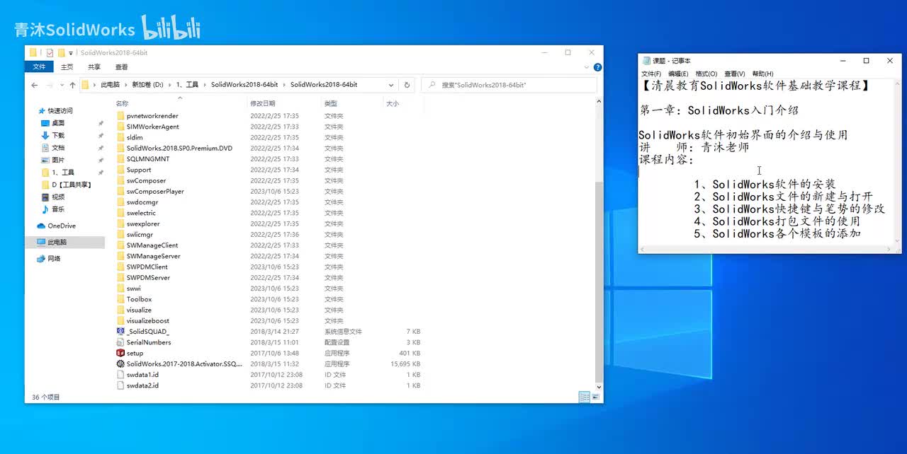Select the swComposerPlayer folder

[x=155, y=192]
